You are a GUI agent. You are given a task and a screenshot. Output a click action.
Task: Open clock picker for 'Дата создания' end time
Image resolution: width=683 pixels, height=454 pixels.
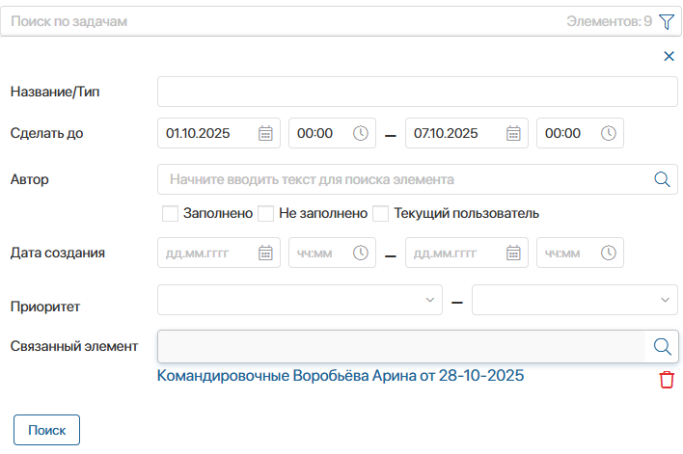click(608, 254)
